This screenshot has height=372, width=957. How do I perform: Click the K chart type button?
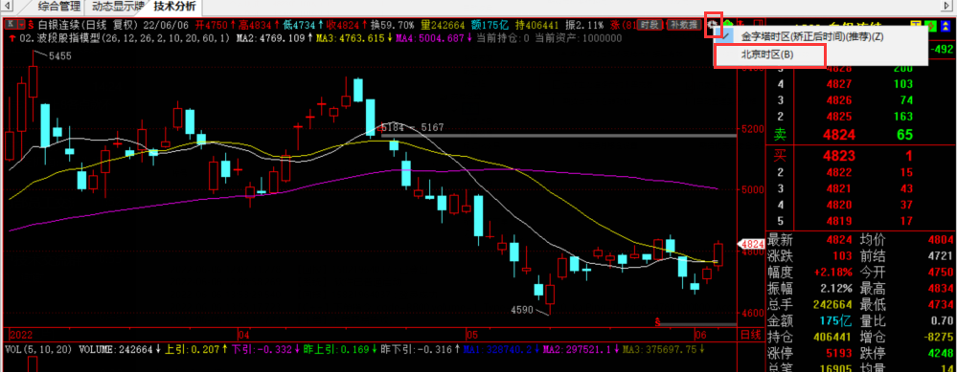11,25
